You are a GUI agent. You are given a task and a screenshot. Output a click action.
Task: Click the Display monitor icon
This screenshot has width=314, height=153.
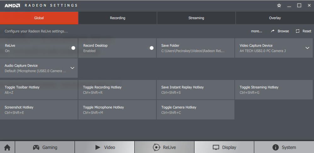click(216, 147)
